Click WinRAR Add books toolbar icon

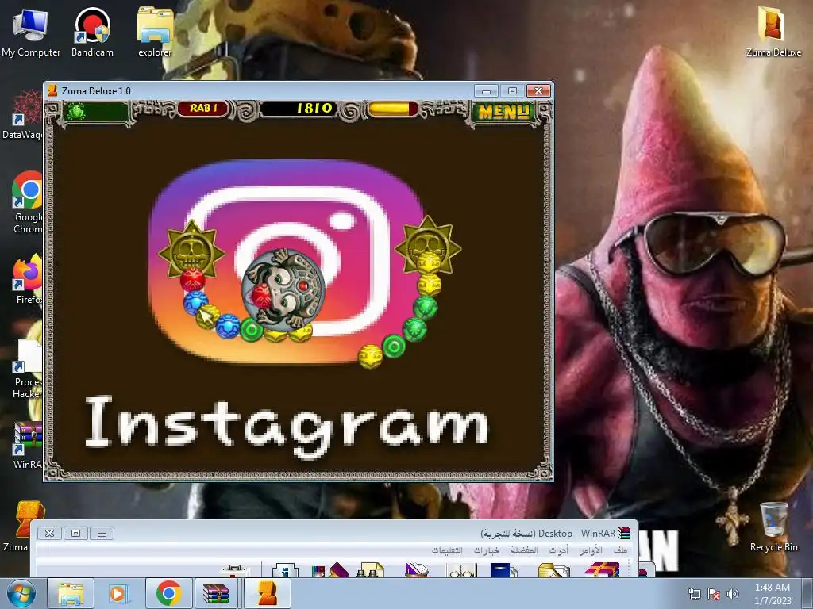(x=602, y=569)
